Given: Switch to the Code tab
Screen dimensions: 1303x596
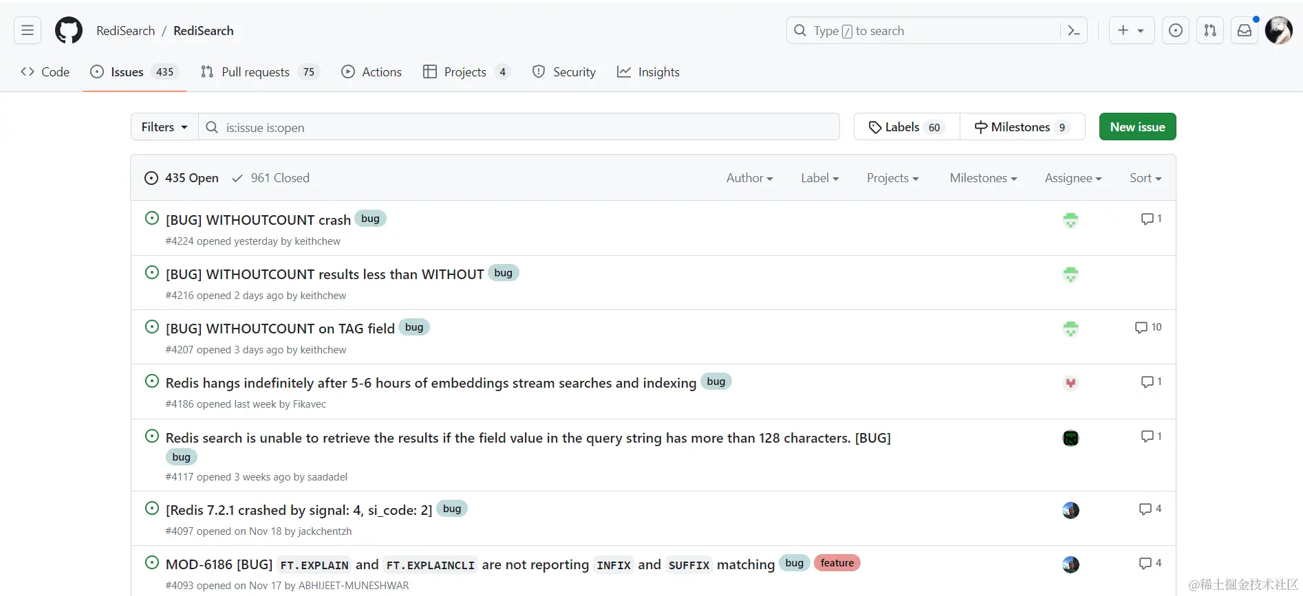Looking at the screenshot, I should [x=45, y=71].
